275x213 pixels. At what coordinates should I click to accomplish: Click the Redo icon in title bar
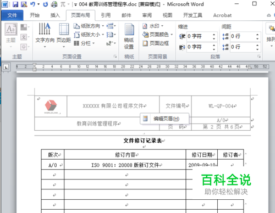coord(45,4)
